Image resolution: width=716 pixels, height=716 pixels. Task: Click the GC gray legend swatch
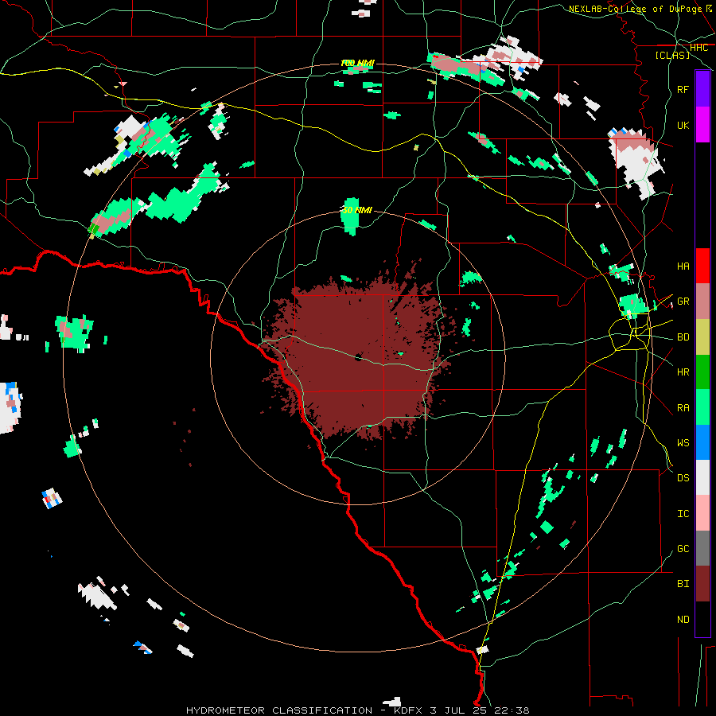pyautogui.click(x=702, y=548)
